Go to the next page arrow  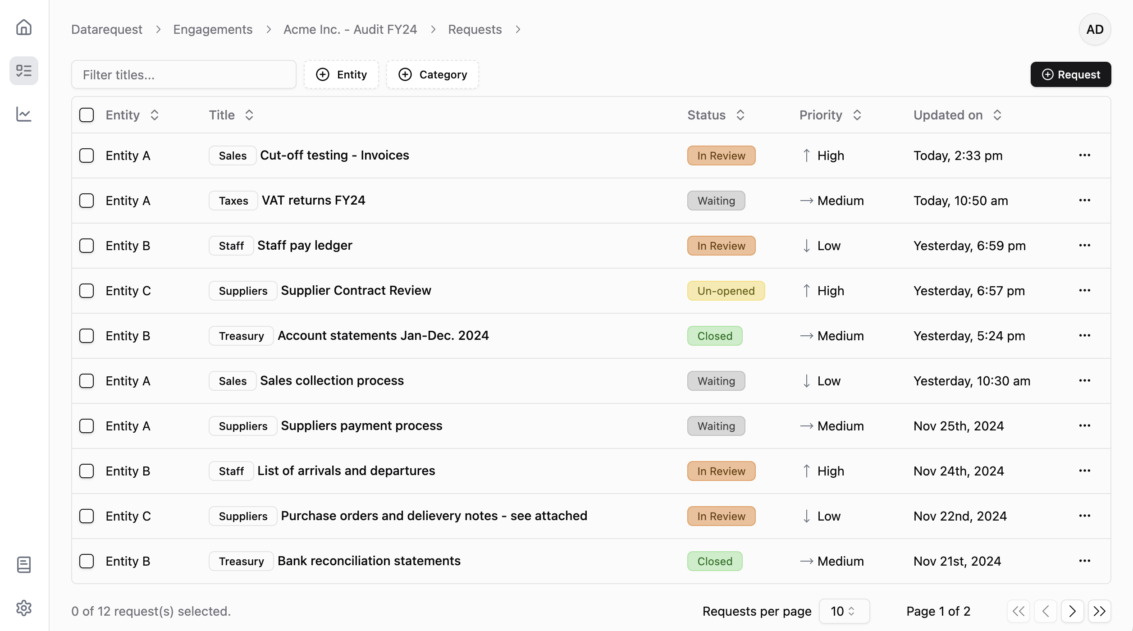1072,611
